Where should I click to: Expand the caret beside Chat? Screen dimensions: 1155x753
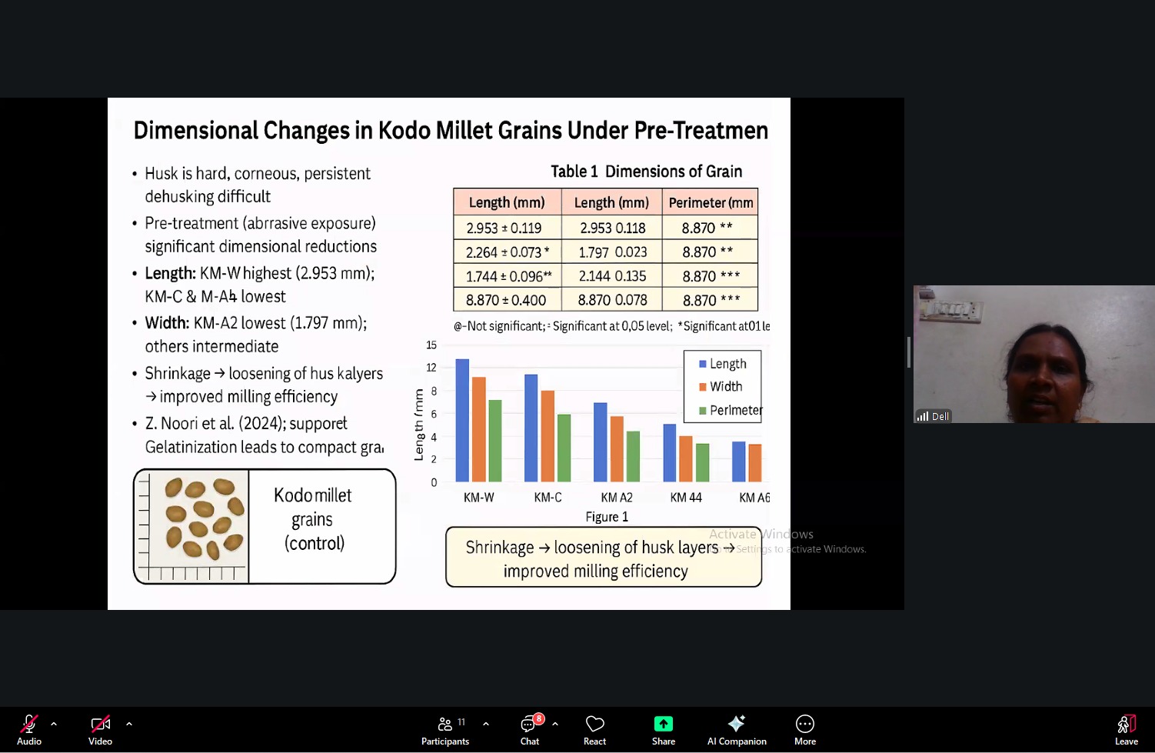click(555, 724)
